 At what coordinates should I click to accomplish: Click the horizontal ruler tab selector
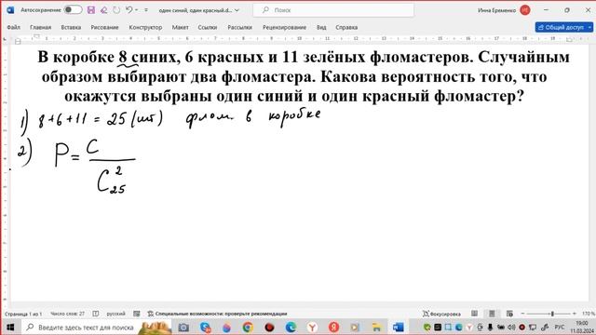coord(5,39)
